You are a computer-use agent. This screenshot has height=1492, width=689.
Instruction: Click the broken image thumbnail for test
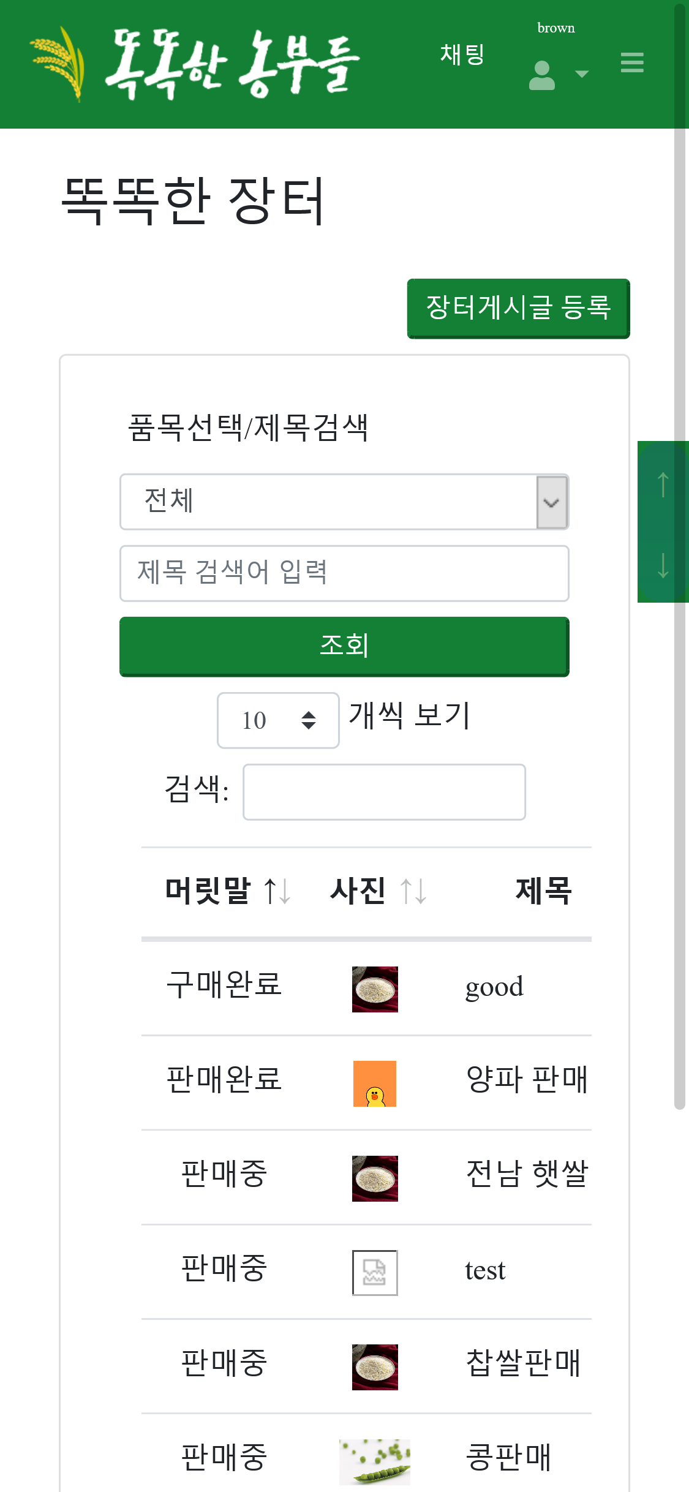tap(375, 1273)
